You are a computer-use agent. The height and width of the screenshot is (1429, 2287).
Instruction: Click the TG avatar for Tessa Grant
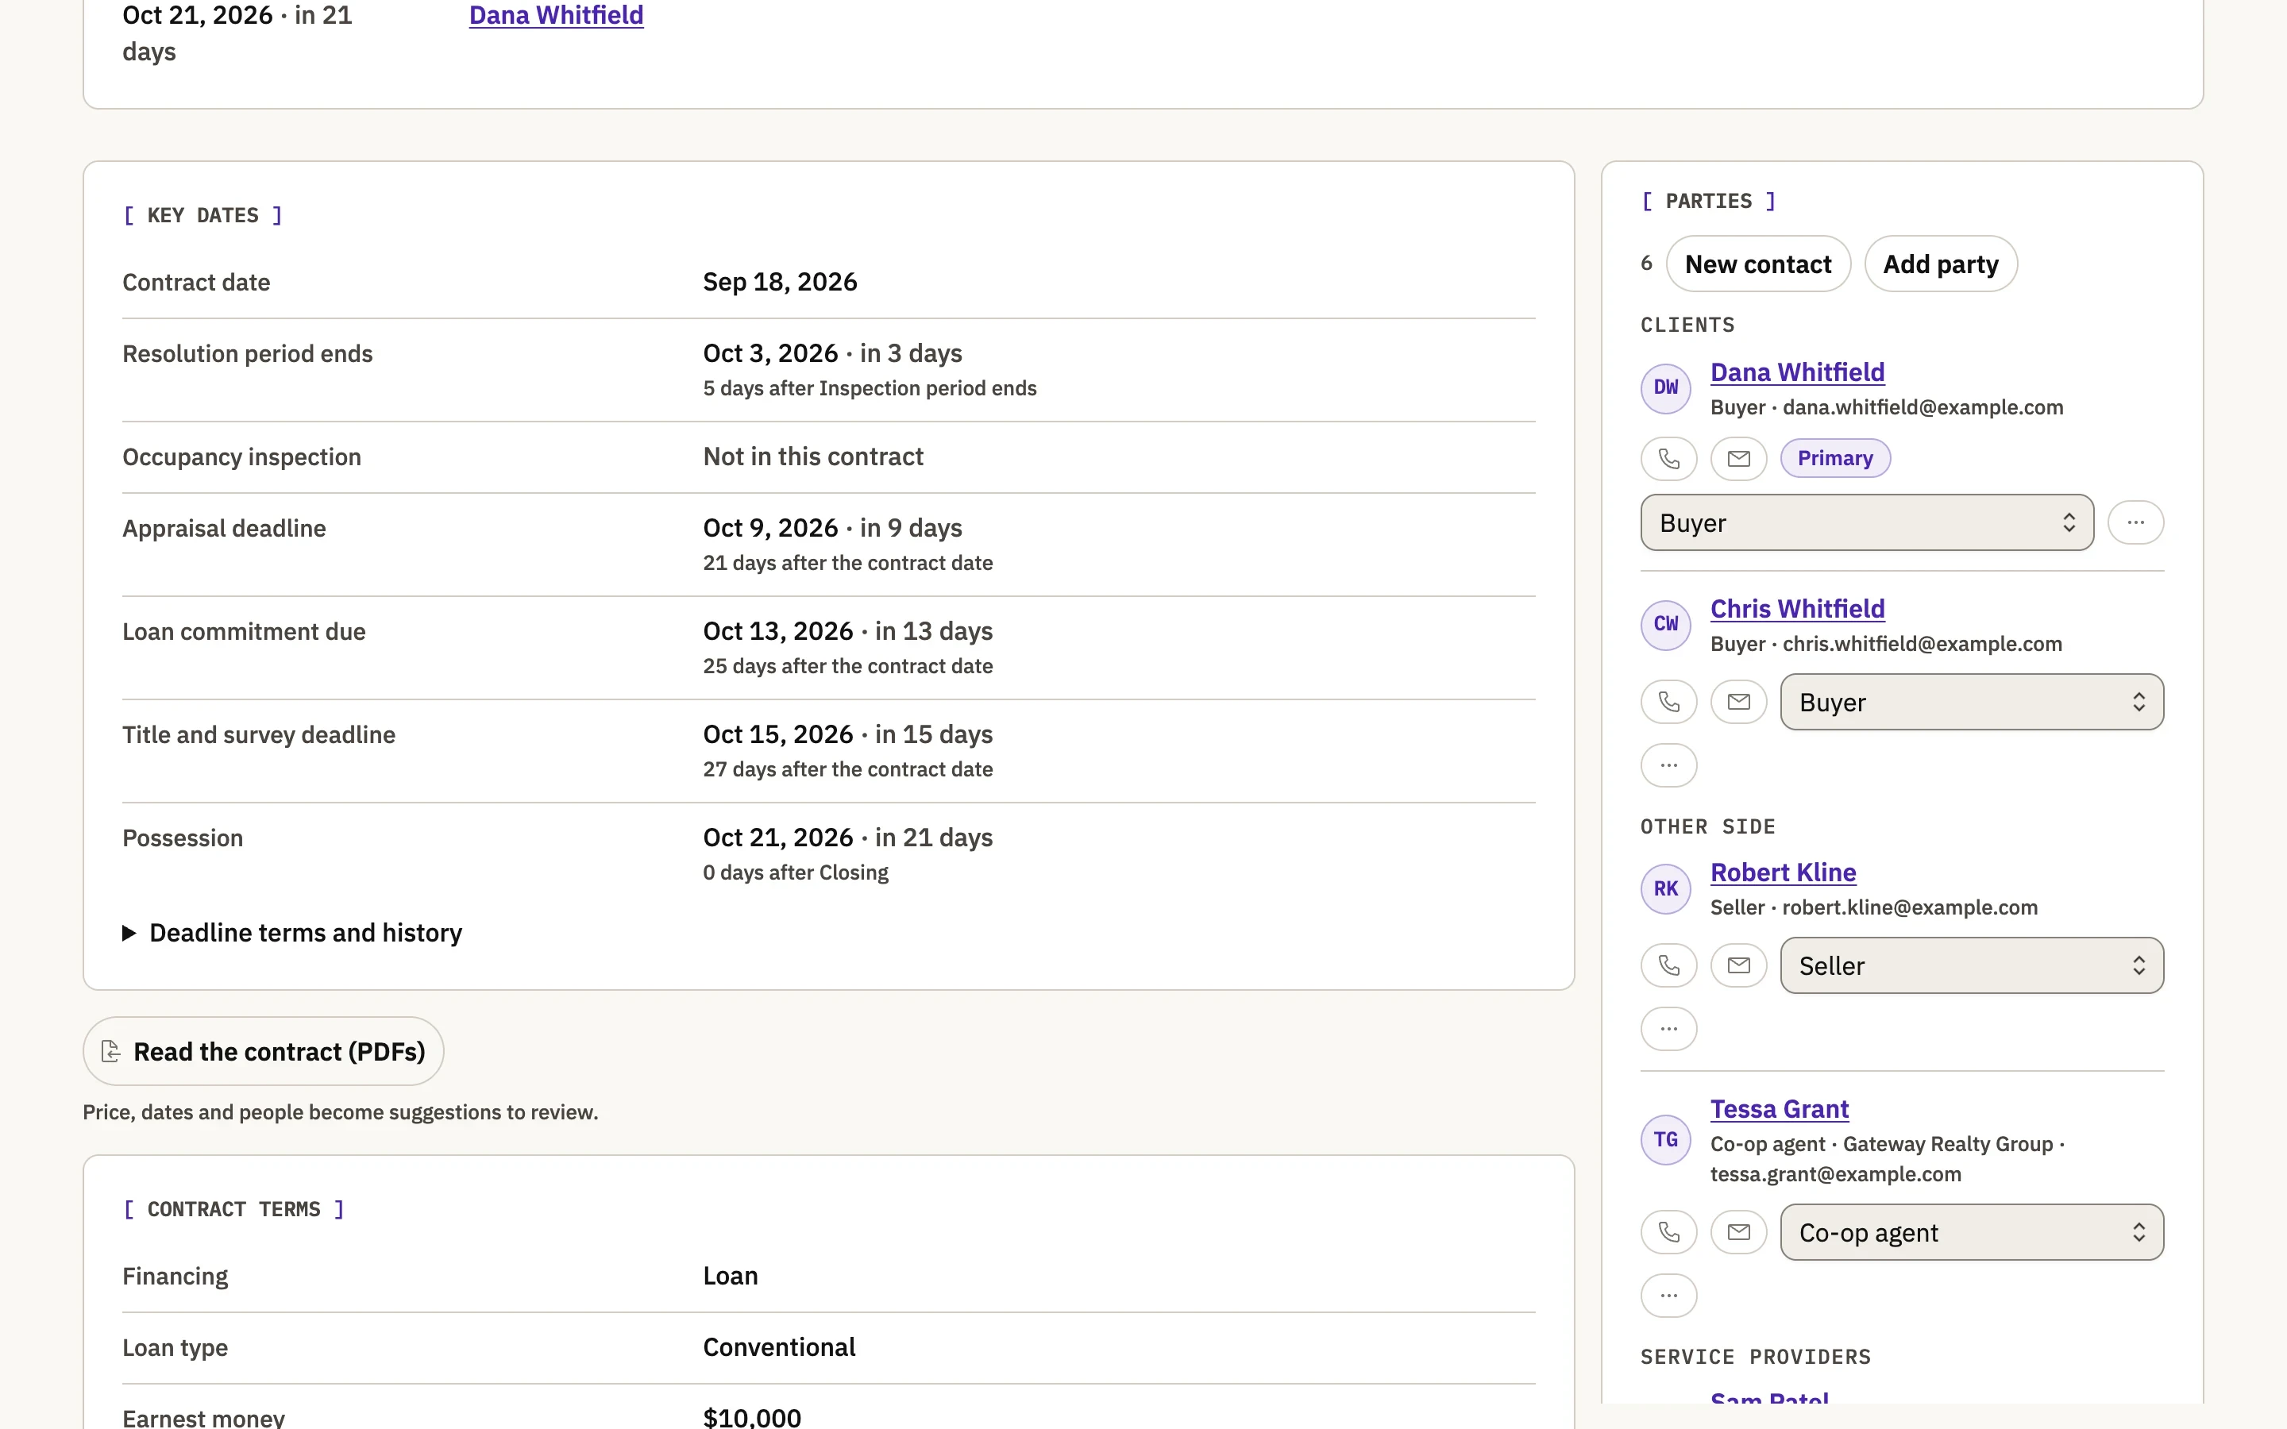pyautogui.click(x=1665, y=1140)
